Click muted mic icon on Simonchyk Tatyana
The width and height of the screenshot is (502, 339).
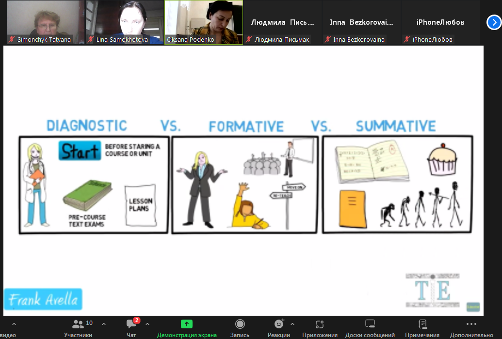click(x=12, y=40)
